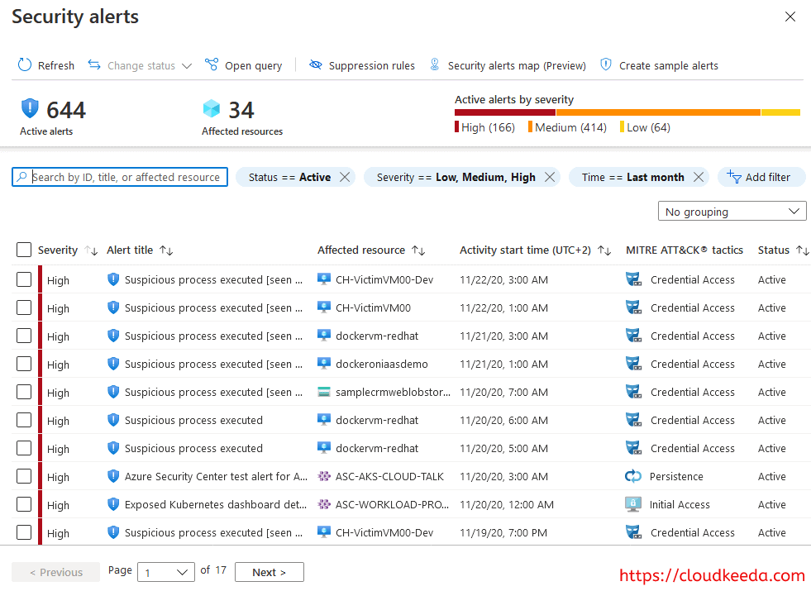This screenshot has height=591, width=811.
Task: Click Credential Access icon for 11/22/20 3:00 AM
Action: click(633, 279)
